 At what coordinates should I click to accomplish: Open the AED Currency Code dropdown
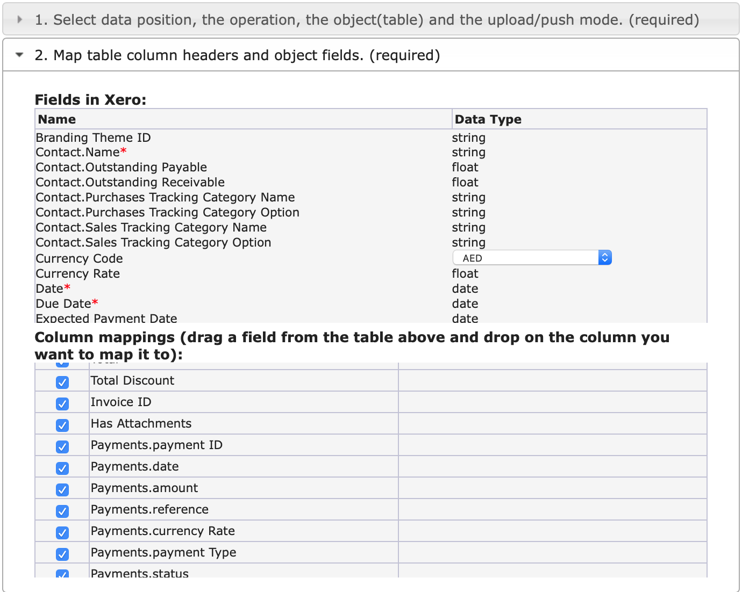point(532,258)
